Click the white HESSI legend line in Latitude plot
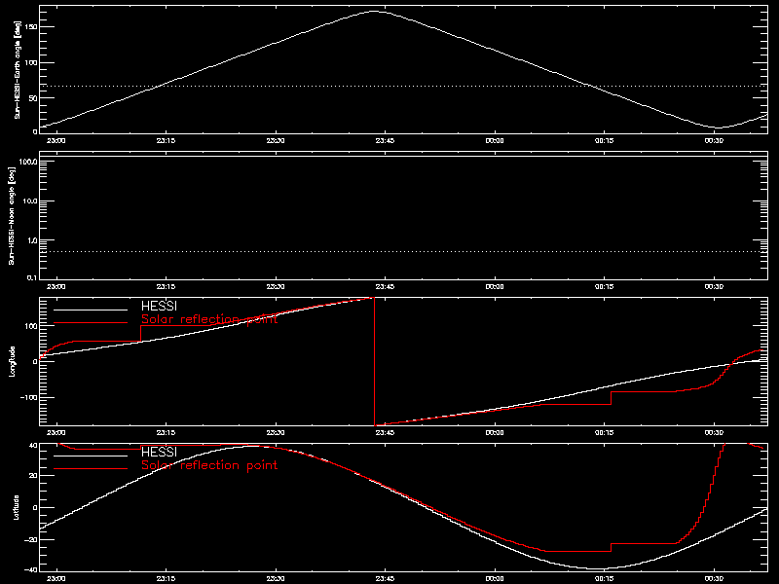779x584 pixels. (x=91, y=456)
